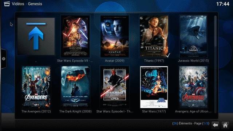Click the clapperboard Vidéos icon
The width and height of the screenshot is (233, 131).
tap(7, 4)
